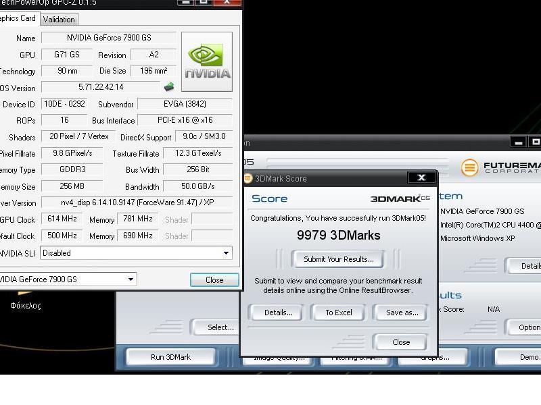Viewport: 541px width, 405px height.
Task: Click Memory Type value 'GDDR3'
Action: (x=72, y=169)
